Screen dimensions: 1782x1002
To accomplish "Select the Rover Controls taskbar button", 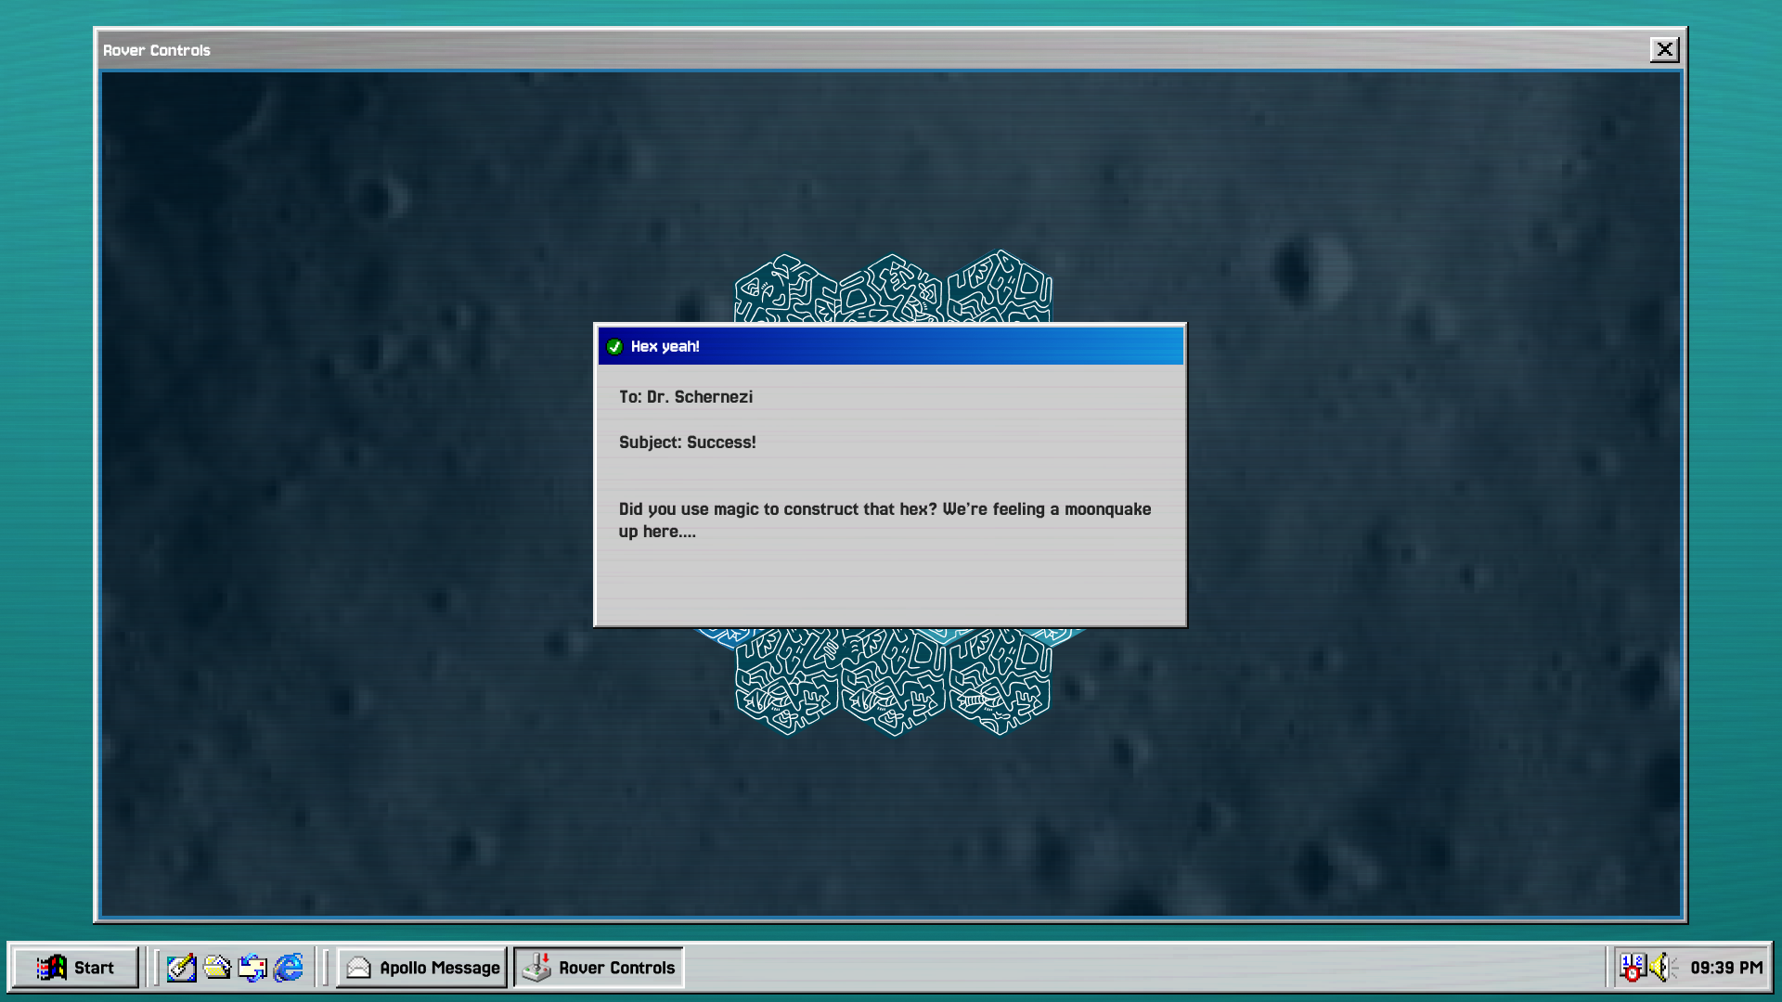I will click(599, 968).
